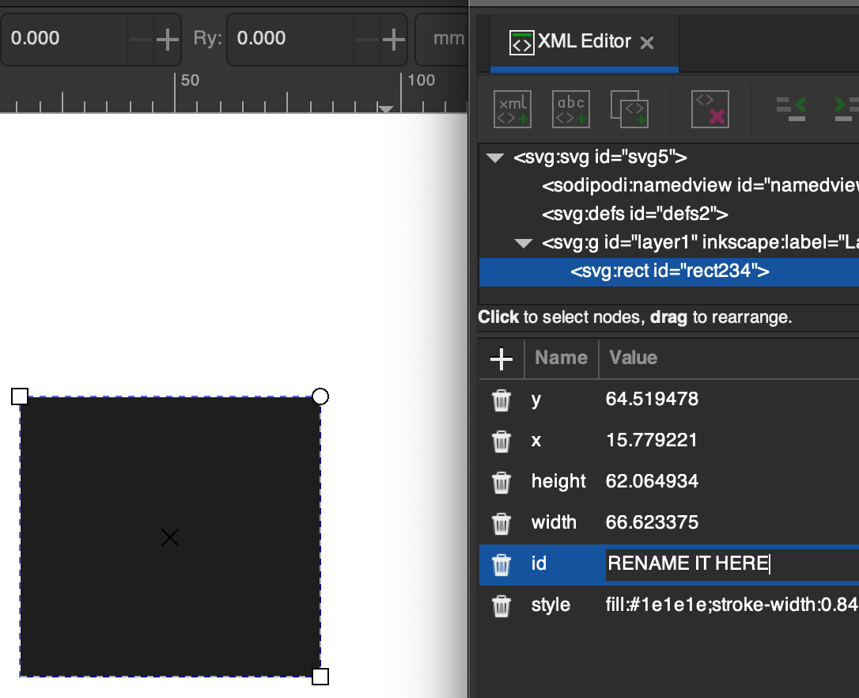Click the unindent node icon
Image resolution: width=859 pixels, height=698 pixels.
[791, 108]
